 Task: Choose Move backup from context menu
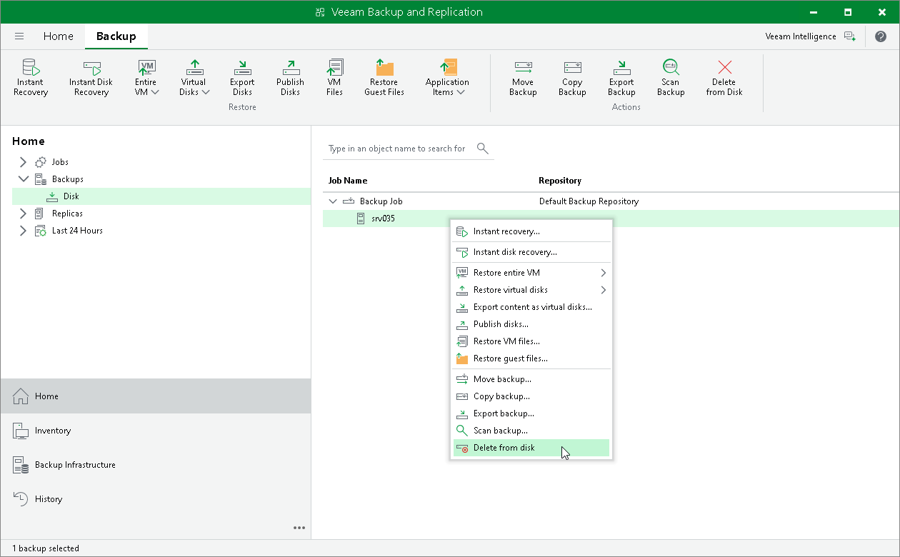[x=531, y=379]
